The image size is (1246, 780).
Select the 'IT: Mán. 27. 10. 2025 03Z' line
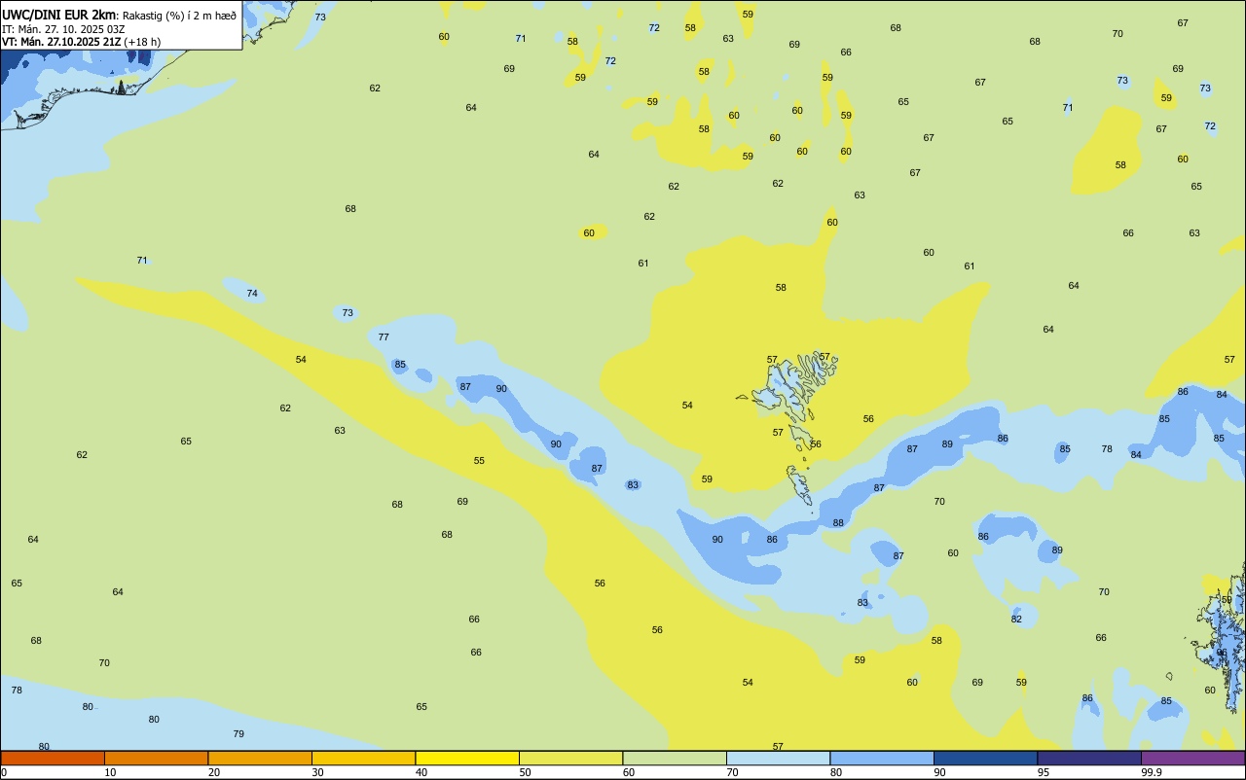63,29
